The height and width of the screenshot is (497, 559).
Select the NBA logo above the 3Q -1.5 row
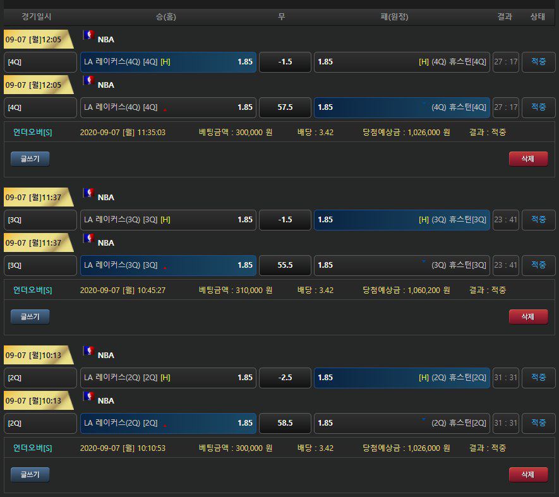[88, 193]
